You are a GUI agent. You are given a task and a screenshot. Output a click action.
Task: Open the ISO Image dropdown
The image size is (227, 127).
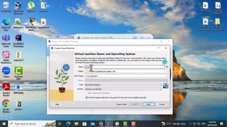point(167,76)
